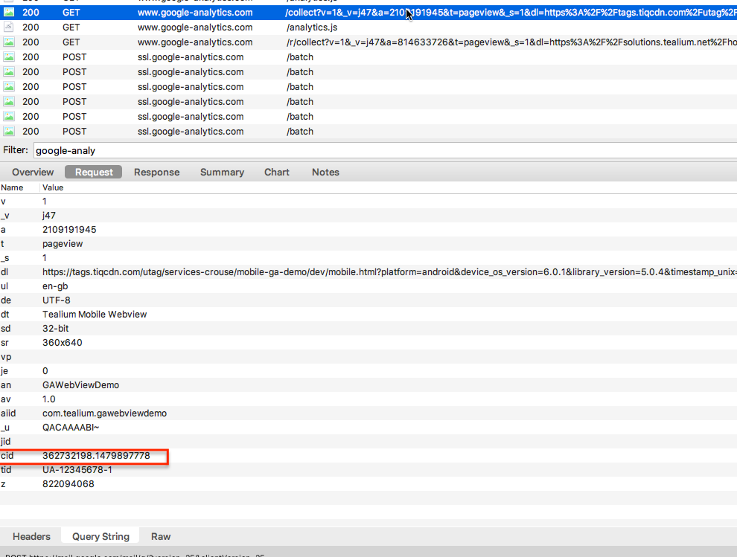Select the Raw view tab
737x557 pixels.
[161, 536]
